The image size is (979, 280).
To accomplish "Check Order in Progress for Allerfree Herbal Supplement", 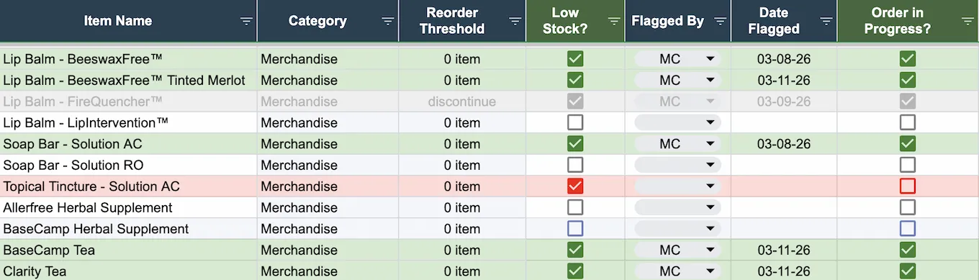I will tap(908, 207).
